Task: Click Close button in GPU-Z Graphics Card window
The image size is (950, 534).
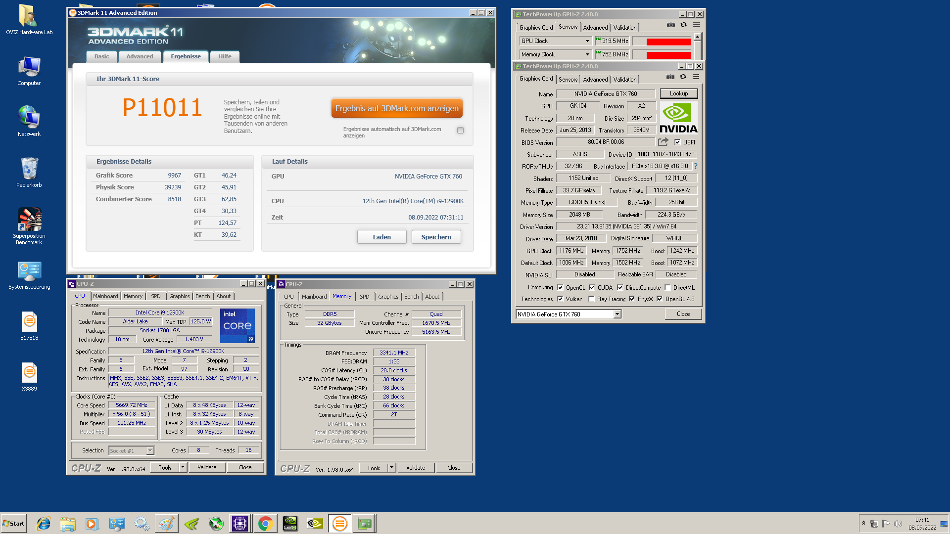Action: coord(683,314)
